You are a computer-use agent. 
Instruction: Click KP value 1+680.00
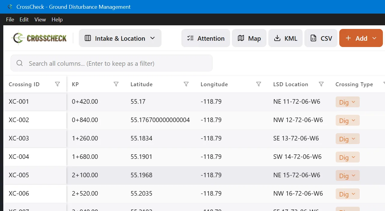[x=85, y=157]
